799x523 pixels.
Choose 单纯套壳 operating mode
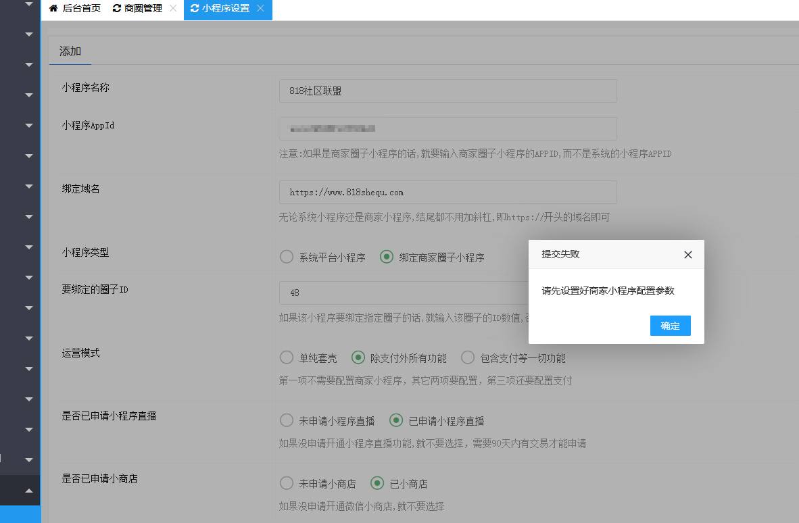pyautogui.click(x=287, y=357)
